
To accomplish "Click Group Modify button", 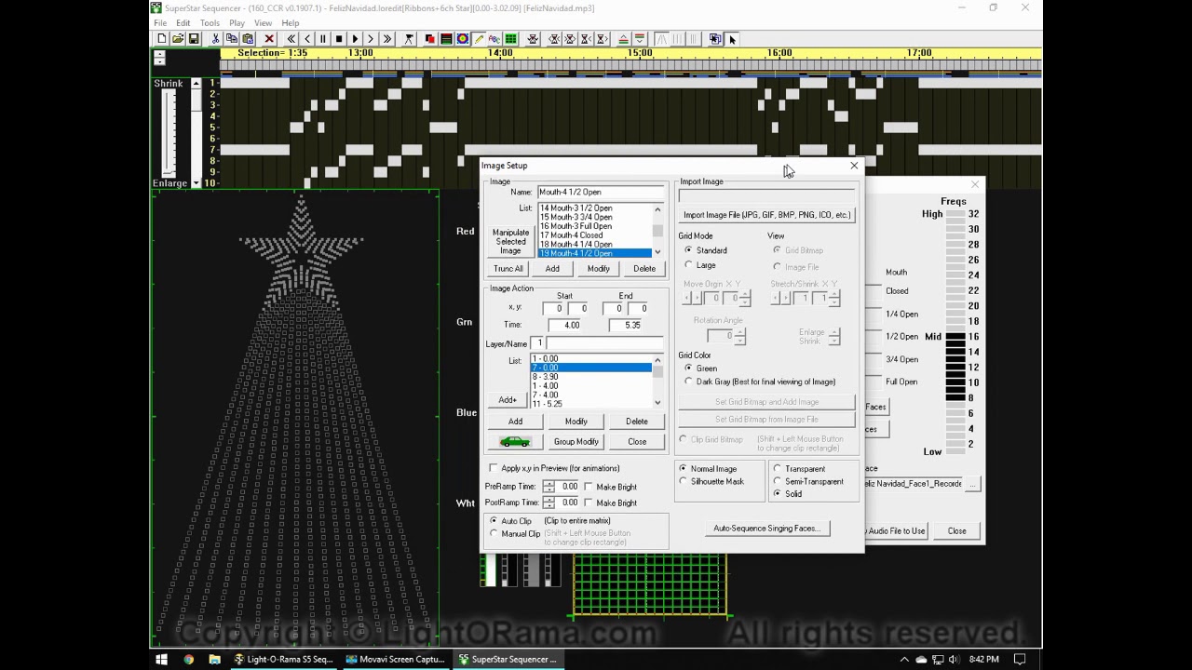I will (576, 442).
